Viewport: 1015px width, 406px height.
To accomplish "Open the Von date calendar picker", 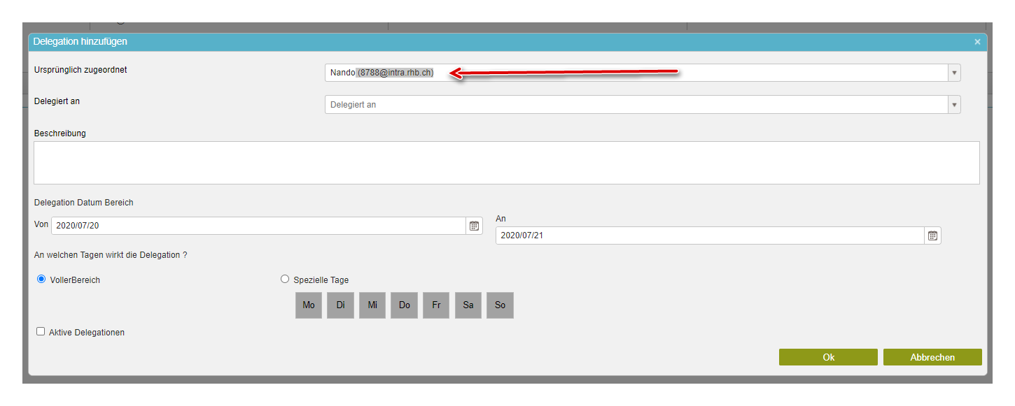I will point(474,226).
